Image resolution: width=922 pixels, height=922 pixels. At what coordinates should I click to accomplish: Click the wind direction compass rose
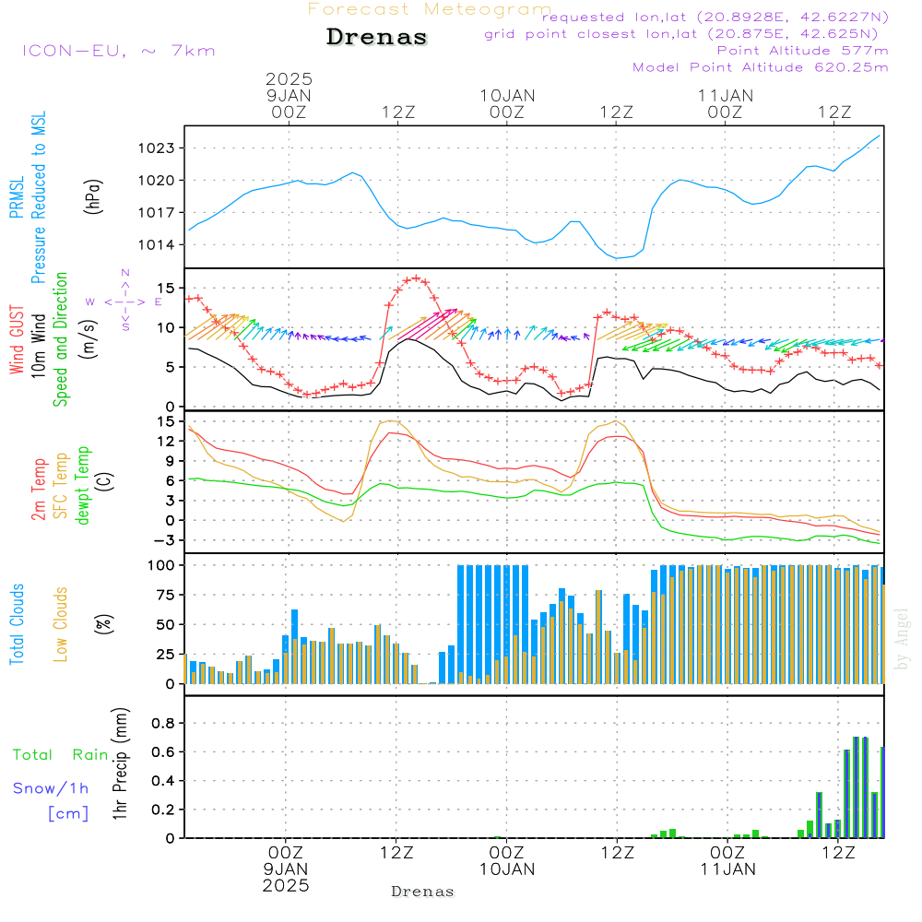pos(124,301)
